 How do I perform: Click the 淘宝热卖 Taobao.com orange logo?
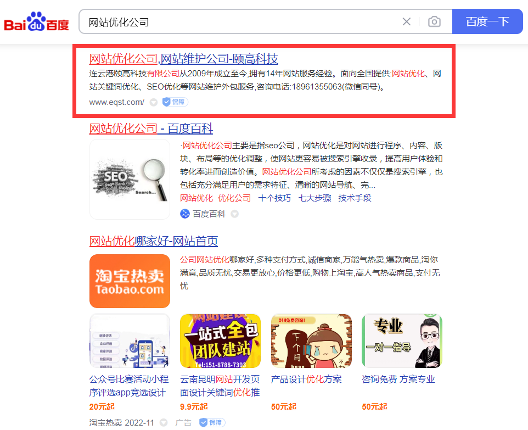tap(130, 281)
